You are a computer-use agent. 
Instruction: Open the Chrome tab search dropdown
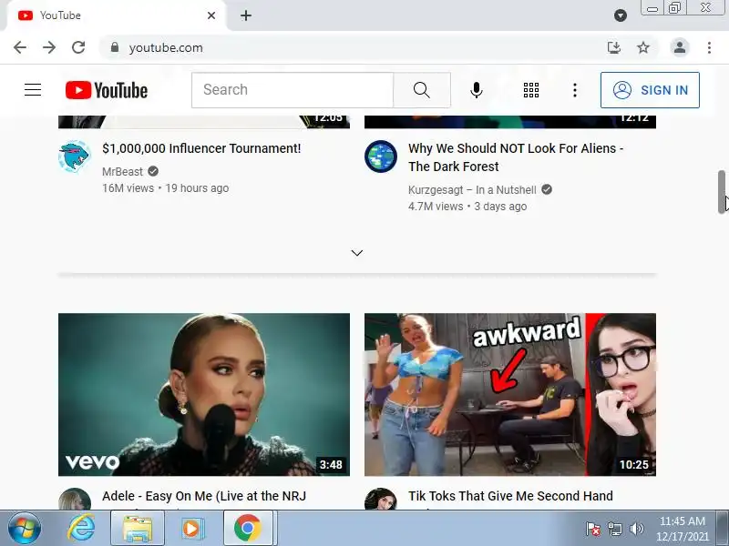click(621, 15)
